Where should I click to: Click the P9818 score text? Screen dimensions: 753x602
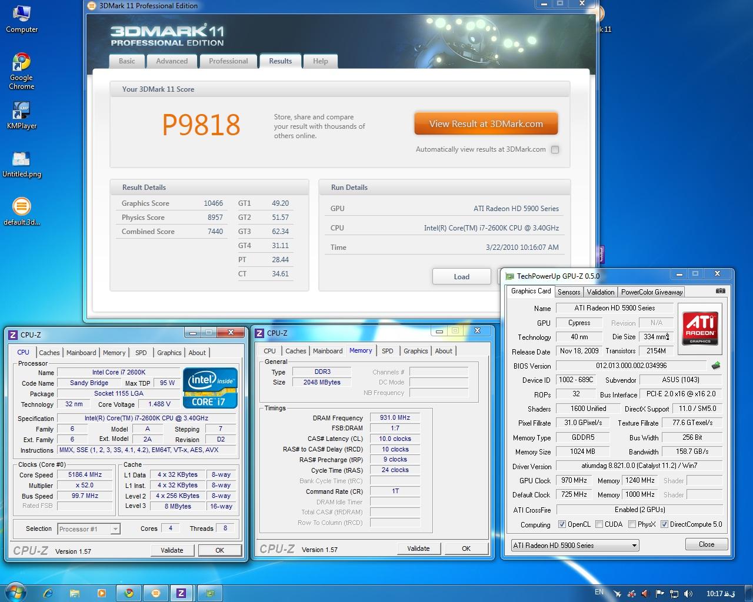(201, 125)
